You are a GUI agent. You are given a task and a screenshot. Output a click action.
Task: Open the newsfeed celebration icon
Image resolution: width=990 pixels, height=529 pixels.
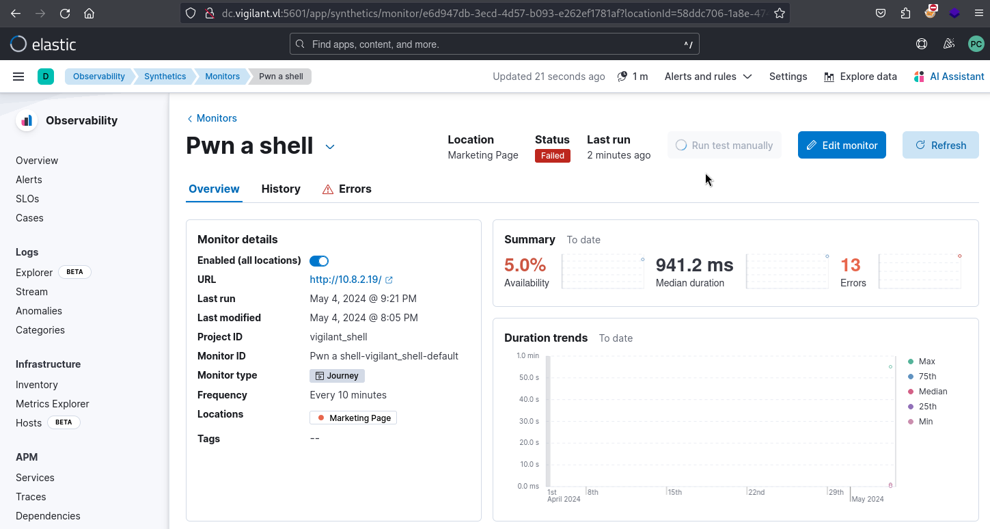coord(948,44)
